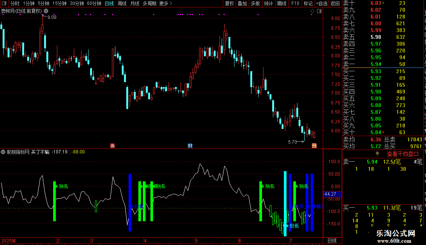The height and width of the screenshot is (245, 426).
Task: Select 买十 order row at 5.84
Action: tap(383, 132)
